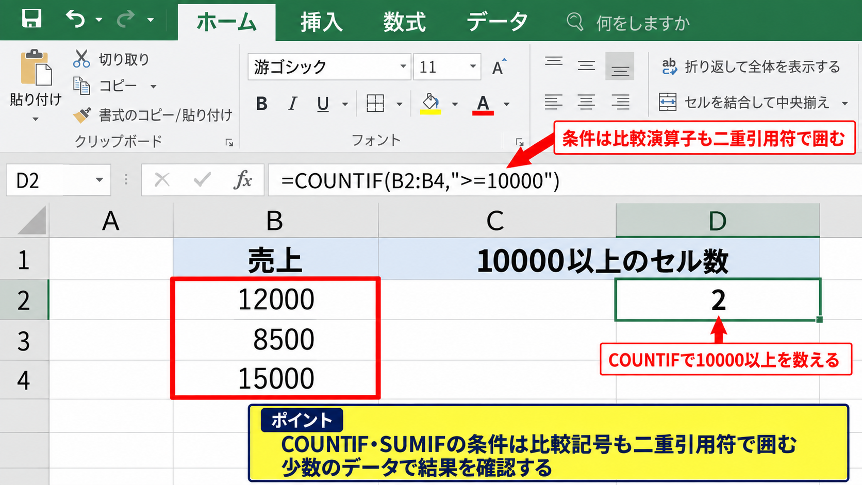862x485 pixels.
Task: Open the 挿入 tab
Action: click(x=322, y=23)
